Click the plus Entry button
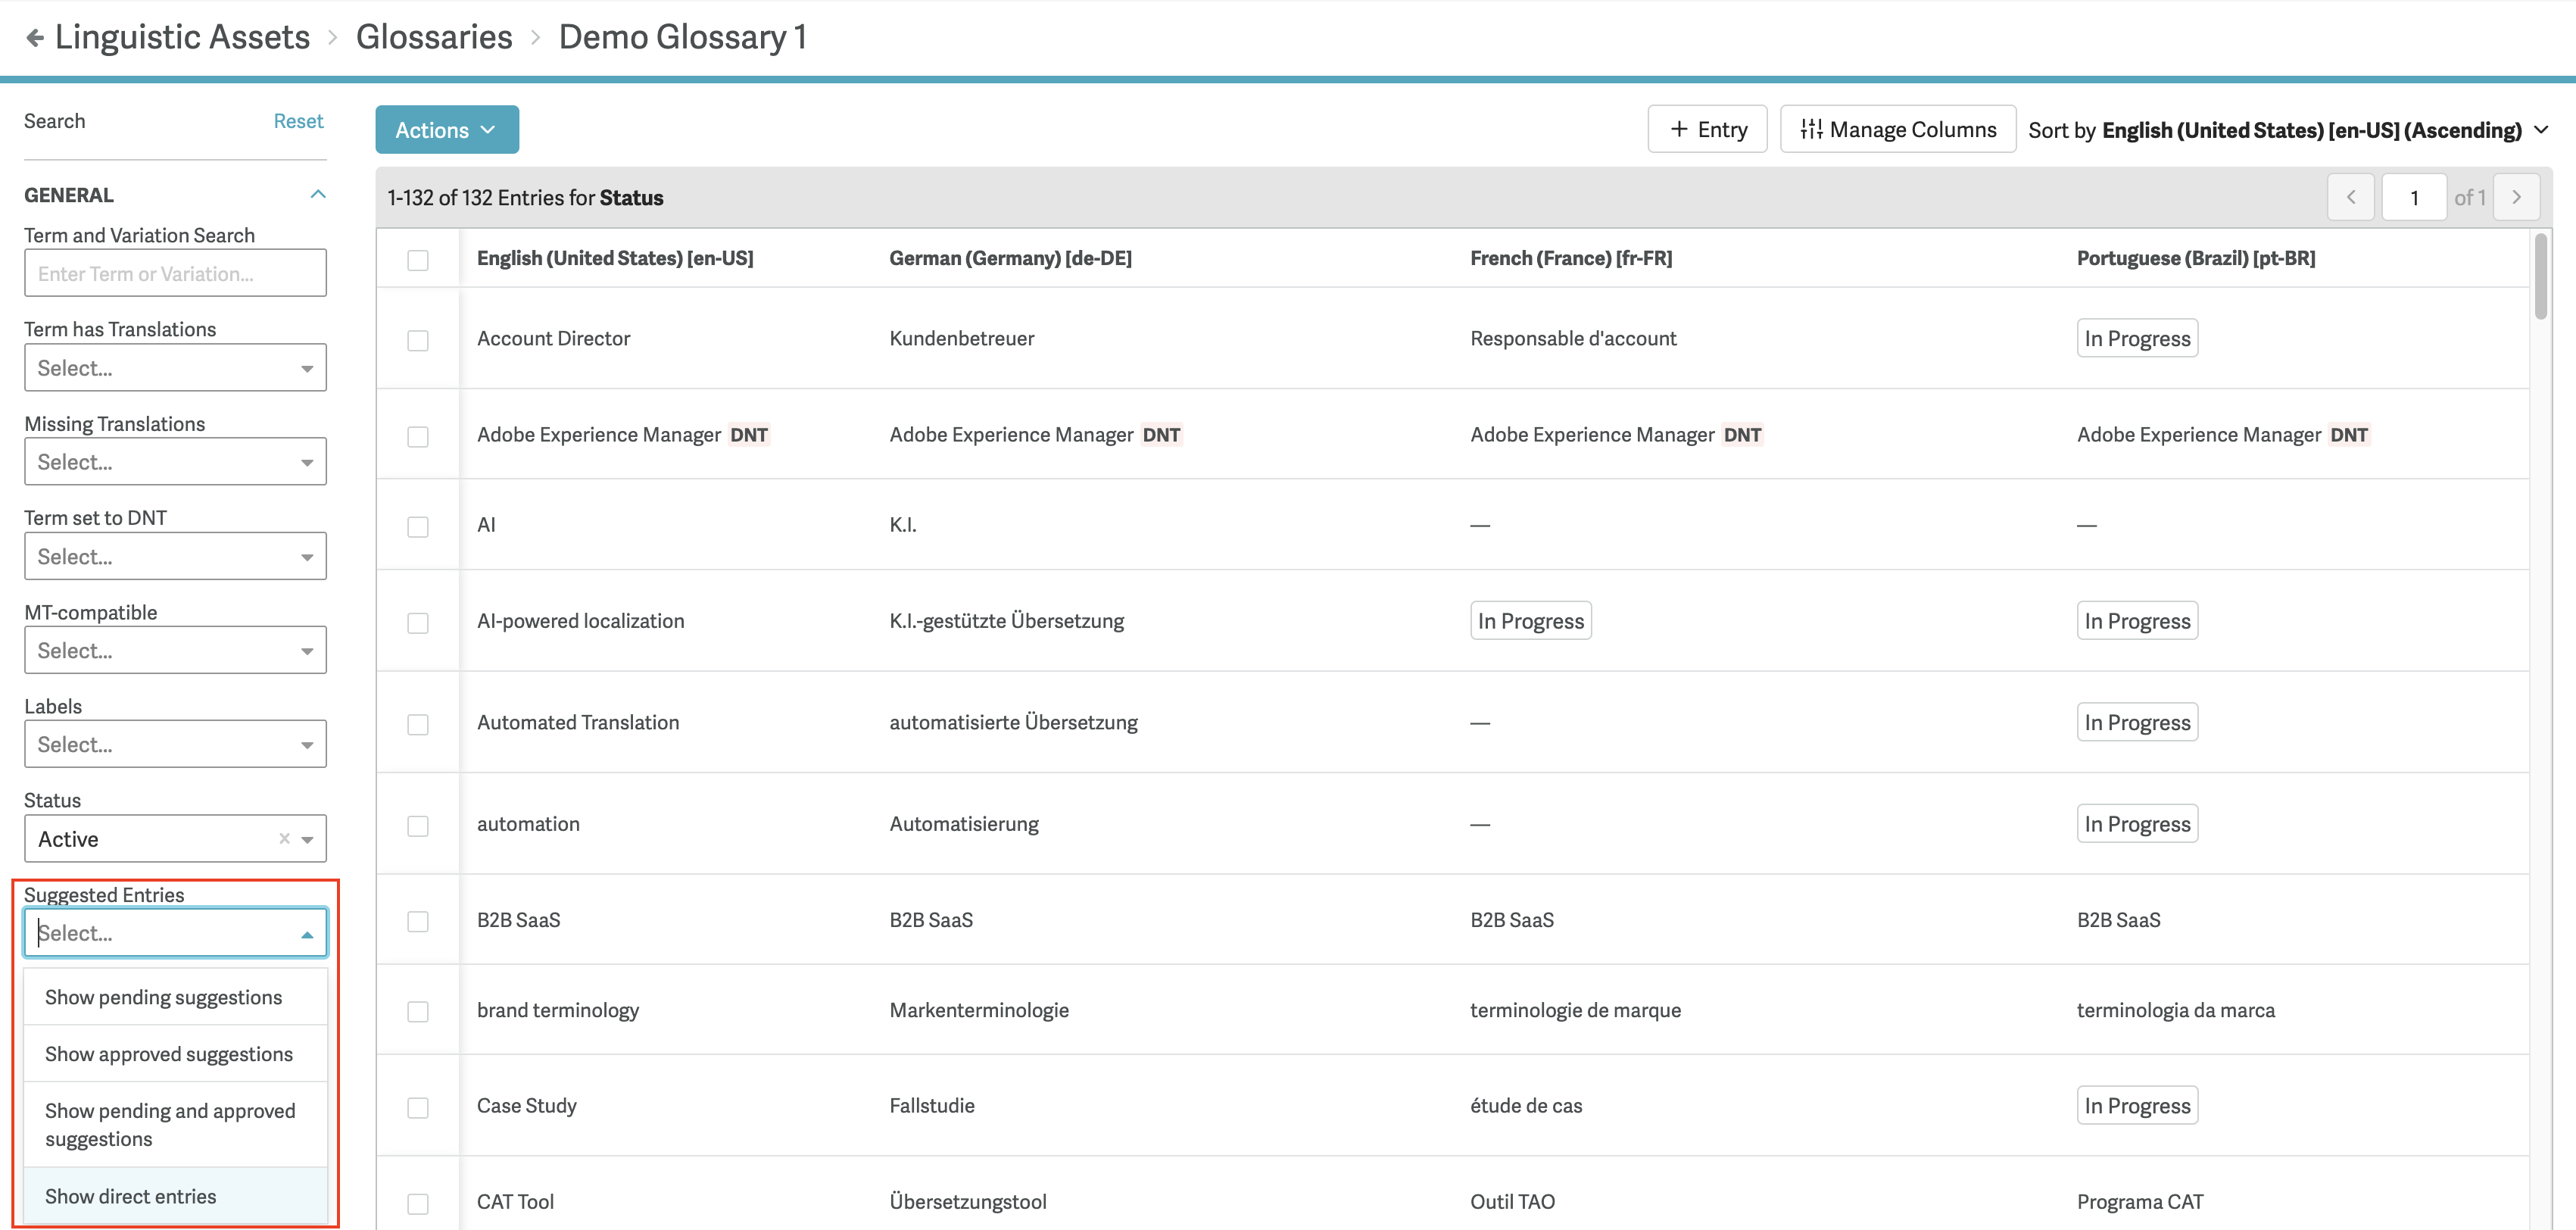This screenshot has height=1230, width=2576. click(x=1707, y=130)
